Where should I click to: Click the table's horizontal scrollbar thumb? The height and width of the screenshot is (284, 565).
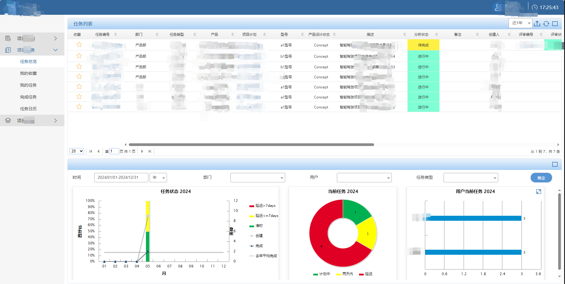pos(251,145)
